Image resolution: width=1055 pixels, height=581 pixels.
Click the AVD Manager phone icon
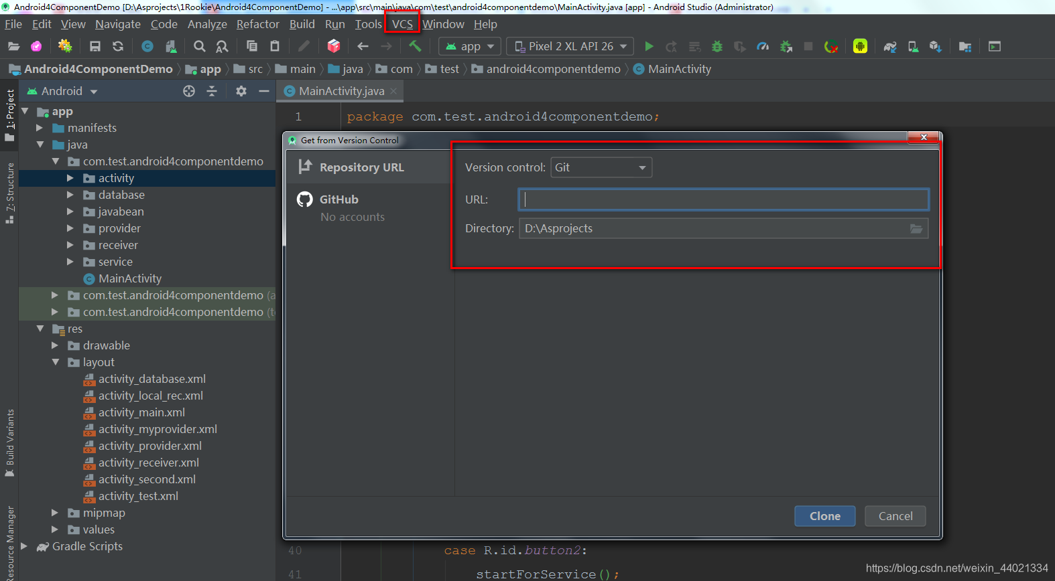[913, 46]
